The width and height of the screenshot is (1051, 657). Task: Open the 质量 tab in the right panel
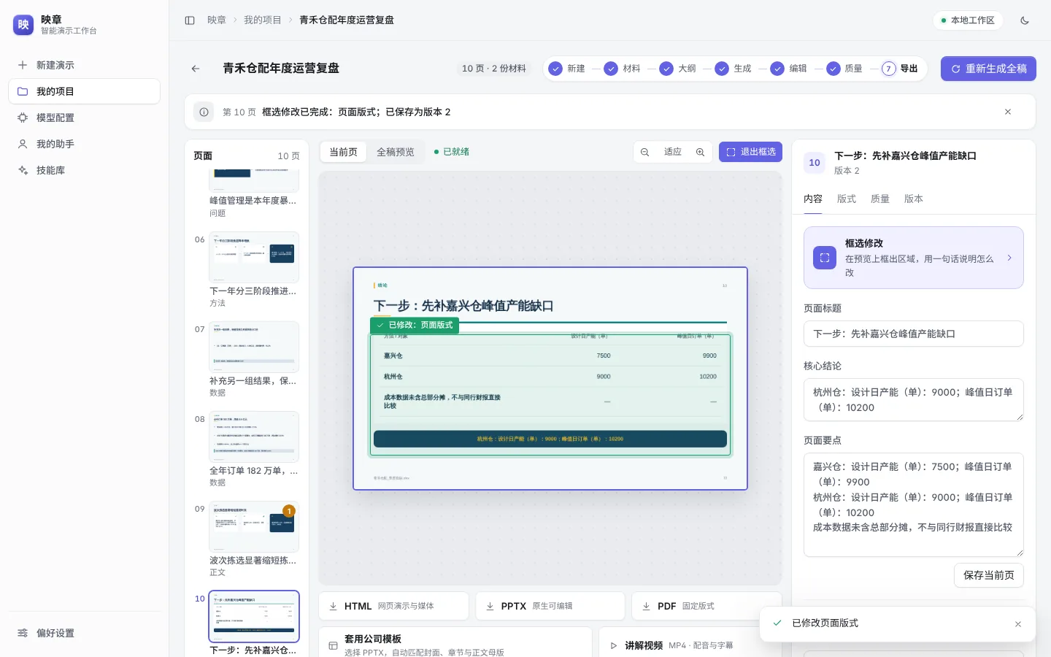880,199
